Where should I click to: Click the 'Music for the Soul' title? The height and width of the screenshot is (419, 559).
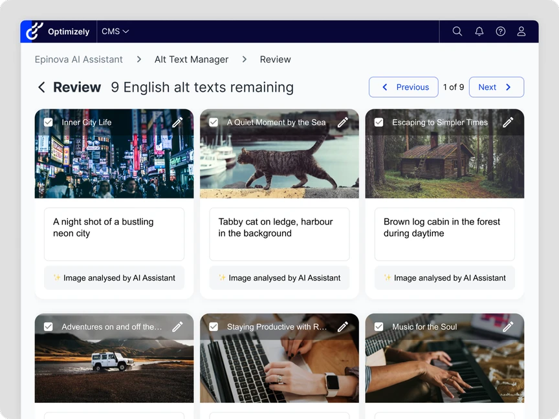pyautogui.click(x=424, y=327)
